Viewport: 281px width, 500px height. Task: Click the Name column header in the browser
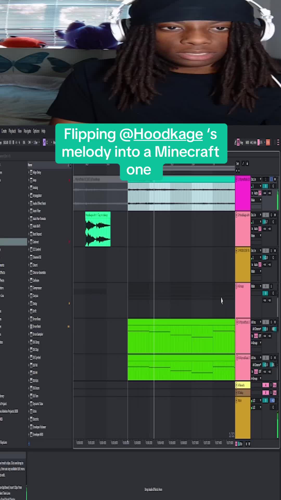pyautogui.click(x=30, y=165)
